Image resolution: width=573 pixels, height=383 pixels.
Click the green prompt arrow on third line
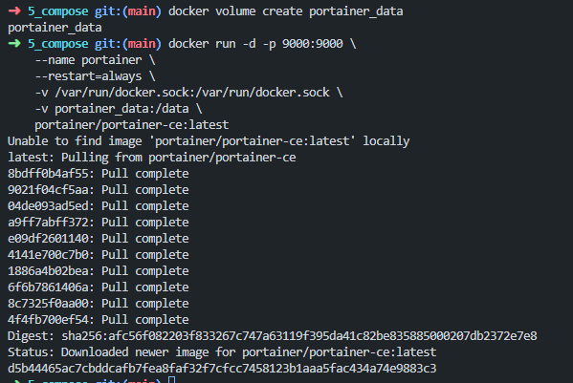point(14,43)
